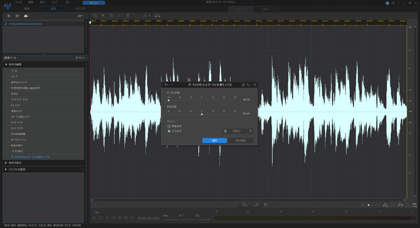Click the 適用 button

(214, 140)
